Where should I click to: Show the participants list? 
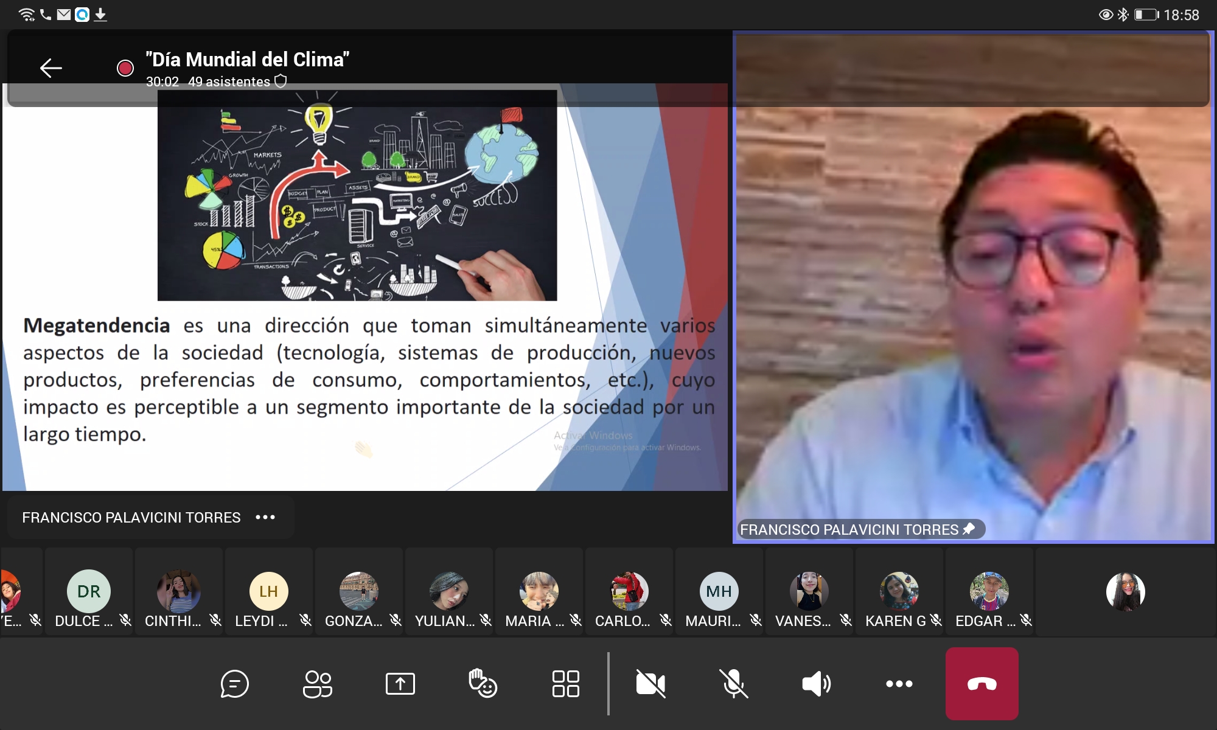point(318,684)
